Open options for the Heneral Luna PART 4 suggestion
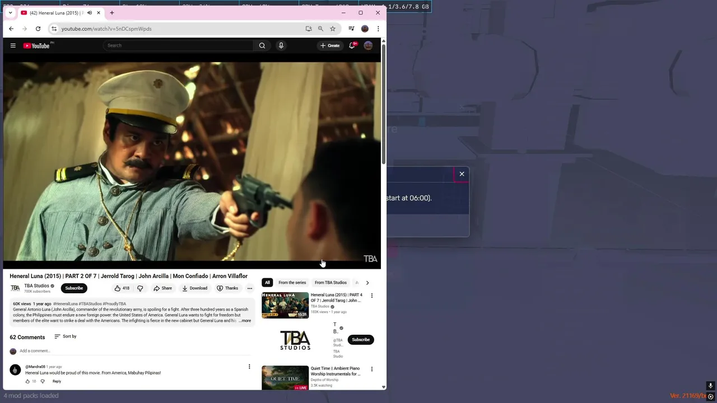Image resolution: width=717 pixels, height=403 pixels. [x=371, y=296]
